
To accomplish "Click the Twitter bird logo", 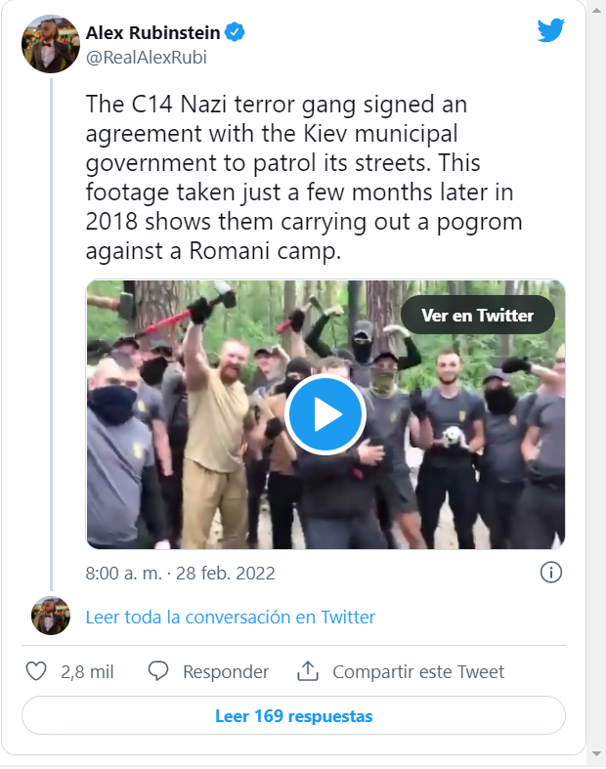I will point(550,30).
